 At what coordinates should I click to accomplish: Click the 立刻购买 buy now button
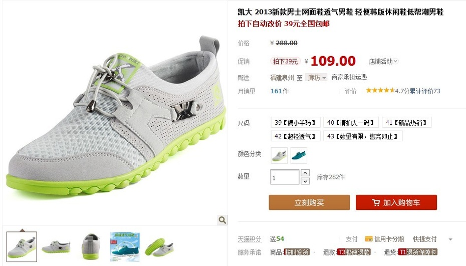[309, 202]
